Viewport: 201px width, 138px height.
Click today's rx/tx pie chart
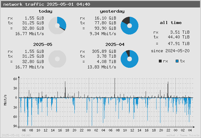[x=57, y=25]
